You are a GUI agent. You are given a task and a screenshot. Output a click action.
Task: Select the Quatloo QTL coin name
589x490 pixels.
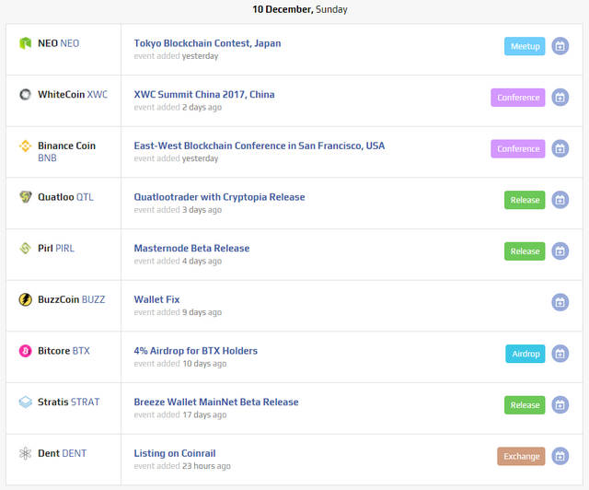65,197
